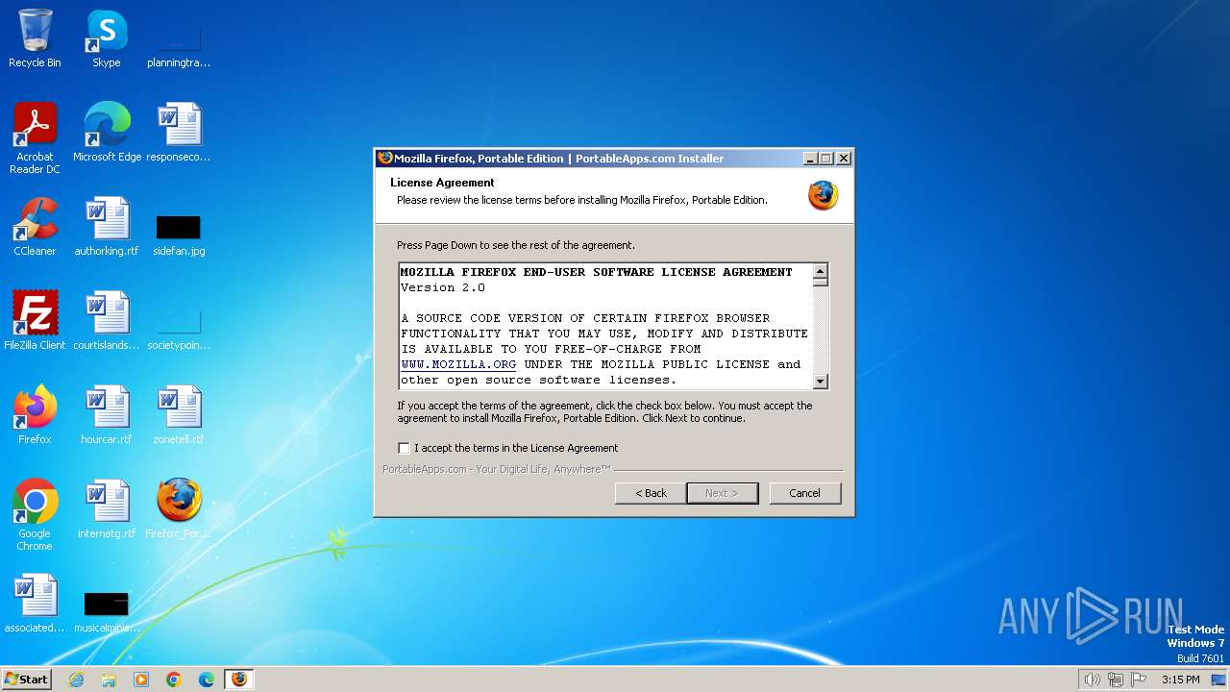Click the license scrollbar thumb
1230x692 pixels.
(820, 283)
